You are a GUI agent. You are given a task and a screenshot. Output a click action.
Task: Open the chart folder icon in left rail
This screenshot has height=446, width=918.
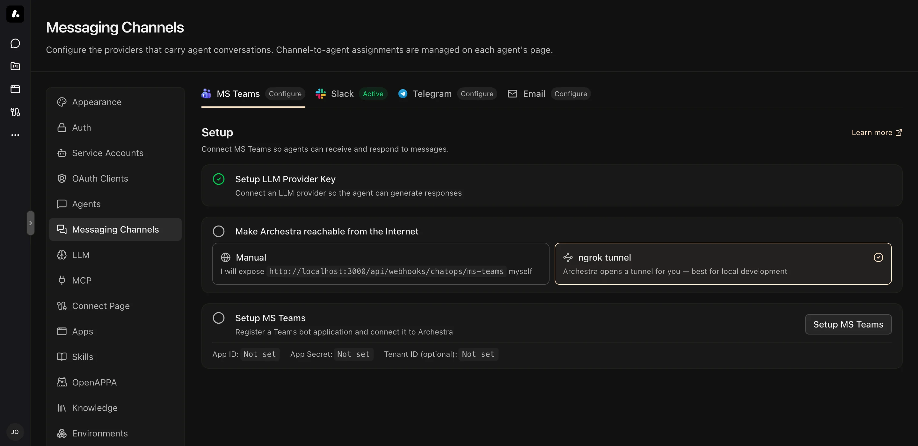coord(15,66)
